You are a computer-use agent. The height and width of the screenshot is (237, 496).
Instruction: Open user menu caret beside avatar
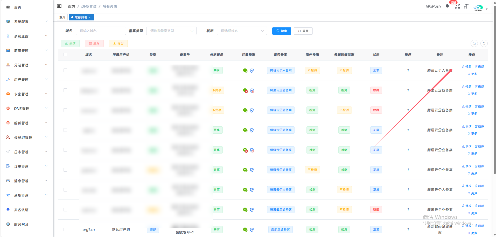pos(487,9)
